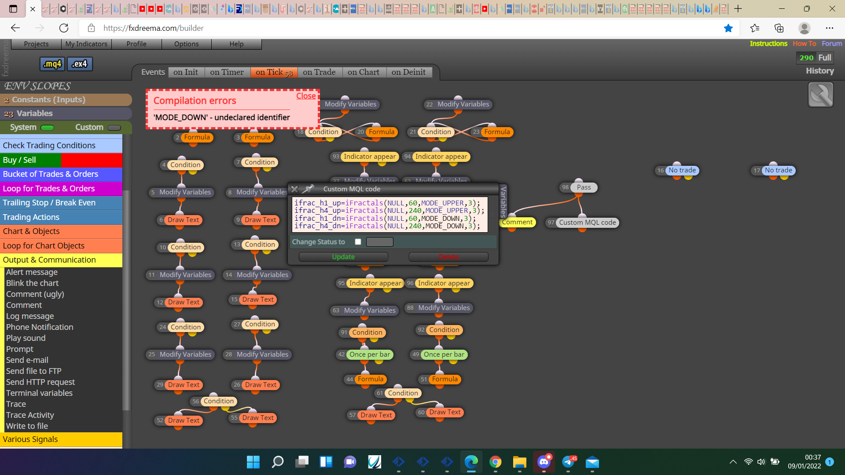Download the .mq4 file
This screenshot has height=475, width=845.
52,64
